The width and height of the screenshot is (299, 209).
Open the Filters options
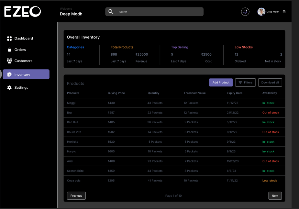(x=245, y=82)
